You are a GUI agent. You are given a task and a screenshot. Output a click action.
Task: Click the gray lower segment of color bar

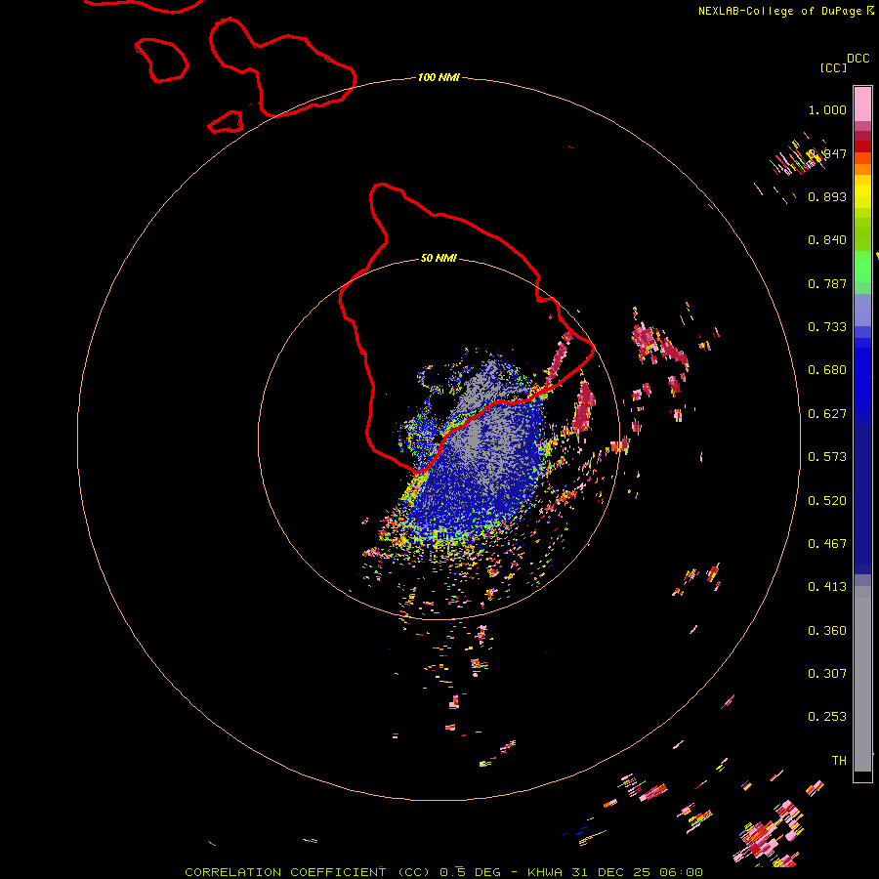point(862,679)
